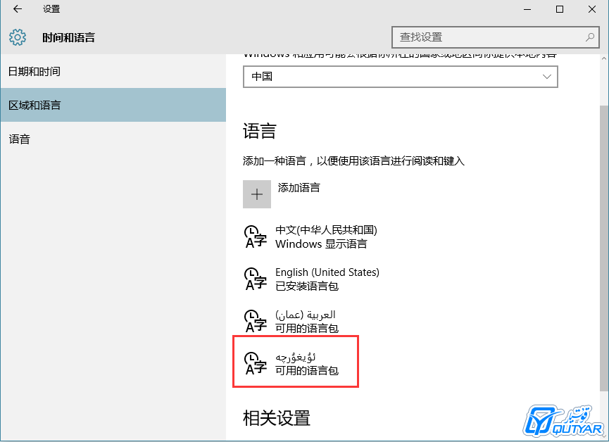Click the 查找设置 search field
The width and height of the screenshot is (609, 442).
(495, 37)
